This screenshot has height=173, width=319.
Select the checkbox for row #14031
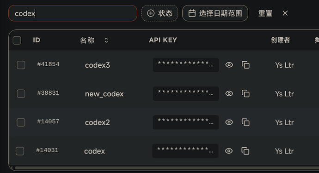point(20,151)
